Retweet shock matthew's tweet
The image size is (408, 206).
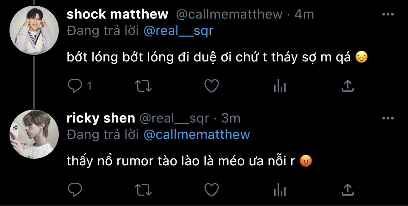[x=143, y=86]
